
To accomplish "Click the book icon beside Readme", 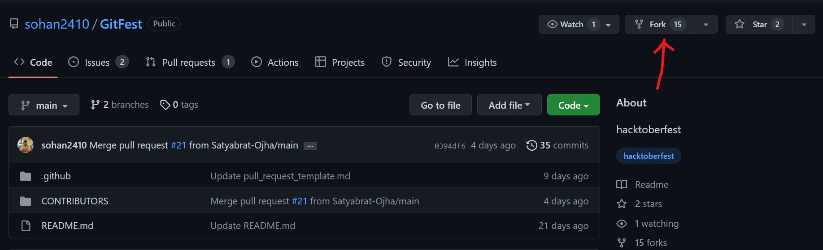I will pos(622,184).
